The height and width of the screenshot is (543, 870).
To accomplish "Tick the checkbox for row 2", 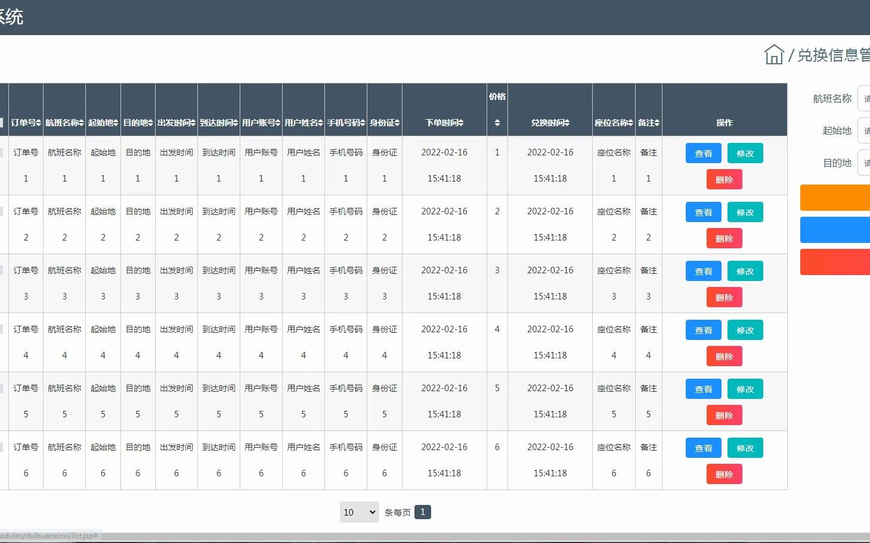I will pos(1,211).
